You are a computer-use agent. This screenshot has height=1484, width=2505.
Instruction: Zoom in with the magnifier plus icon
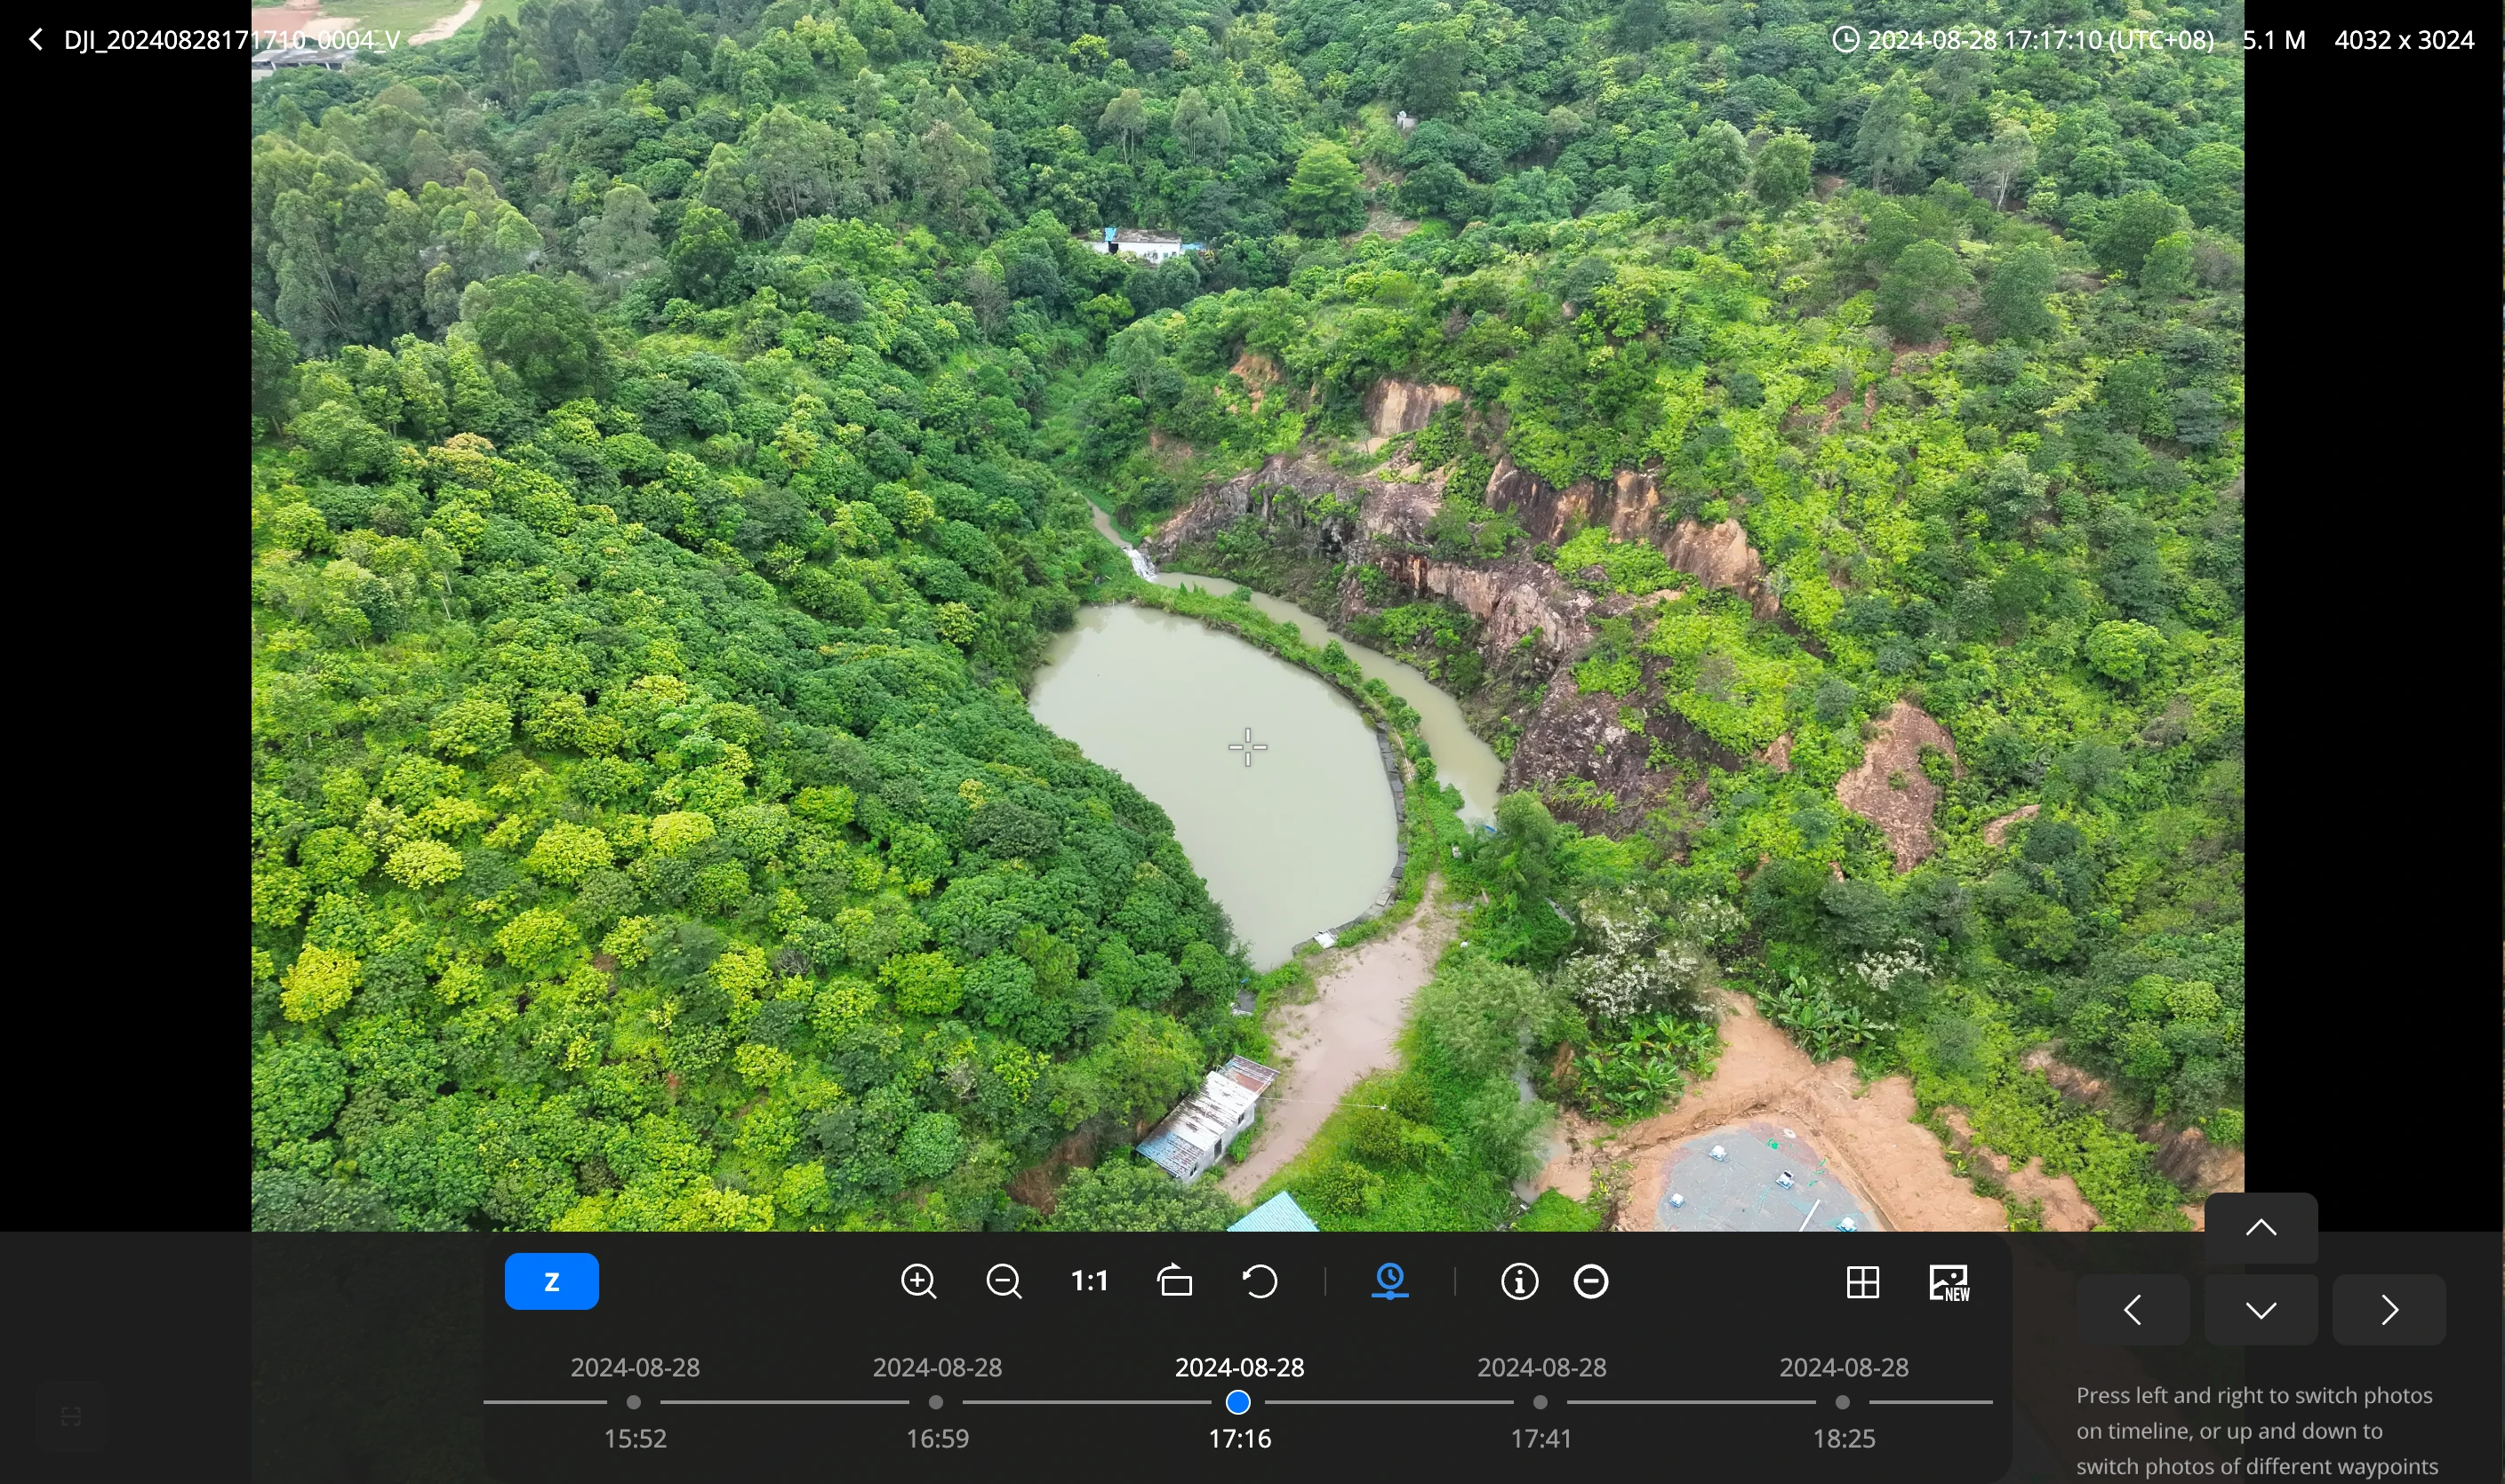click(x=918, y=1282)
